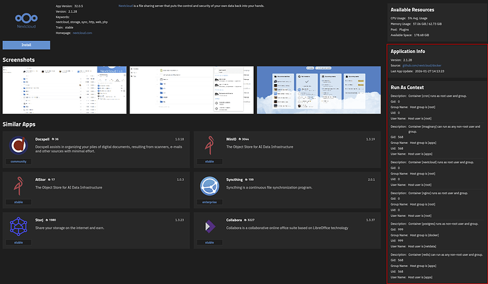Select Docspell version 1.0.18

[x=180, y=139]
